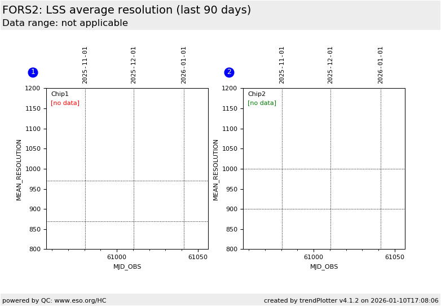Click the 2025-11-01 date marker above the left plot
This screenshot has height=306, width=441.
(85, 65)
